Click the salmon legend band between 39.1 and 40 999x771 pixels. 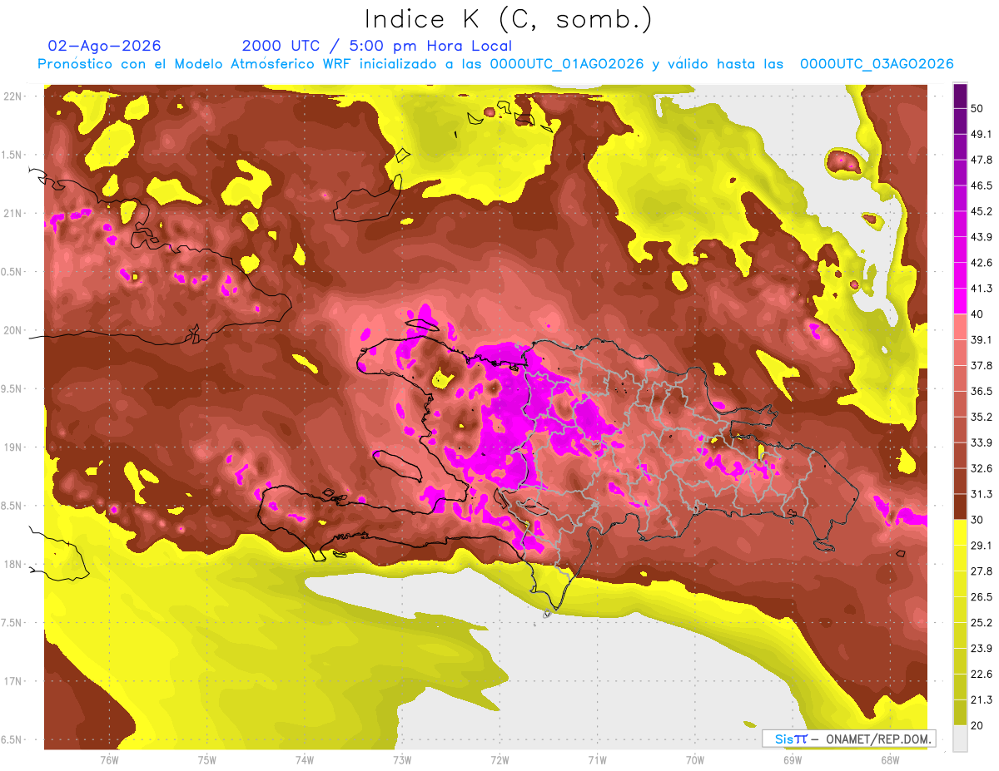click(961, 327)
